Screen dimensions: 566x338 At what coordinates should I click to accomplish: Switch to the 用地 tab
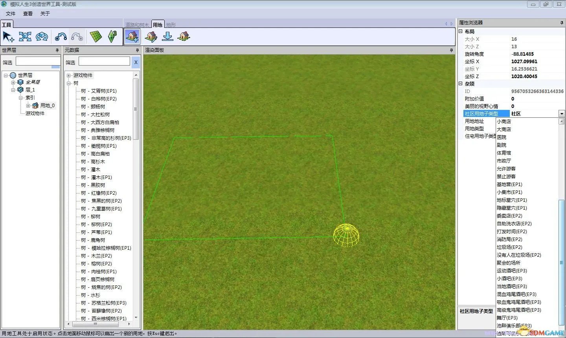(158, 24)
